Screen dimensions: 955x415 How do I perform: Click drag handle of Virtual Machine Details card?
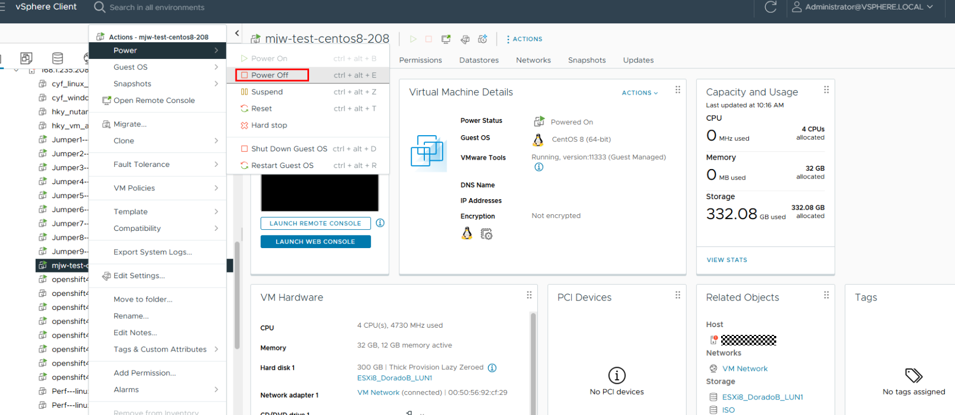point(678,90)
